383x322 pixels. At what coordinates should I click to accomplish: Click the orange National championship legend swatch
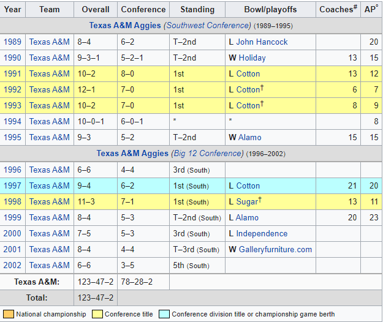[8, 314]
